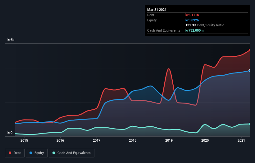Screen dimensions: 255x163
Task: Click the Cash And Equivalents tooltip row label
Action: coord(164,30)
